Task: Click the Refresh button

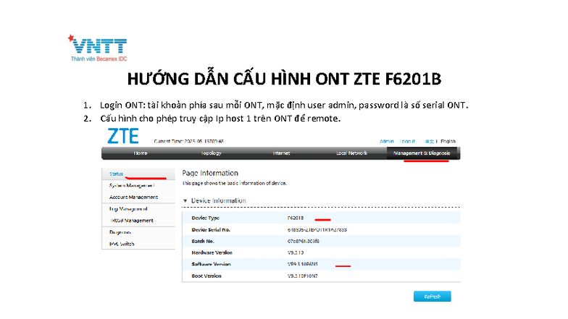Action: pyautogui.click(x=432, y=297)
